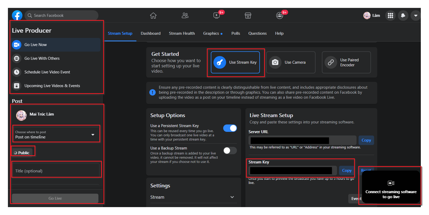429x215 pixels.
Task: Select Use Camera option
Action: tap(291, 62)
